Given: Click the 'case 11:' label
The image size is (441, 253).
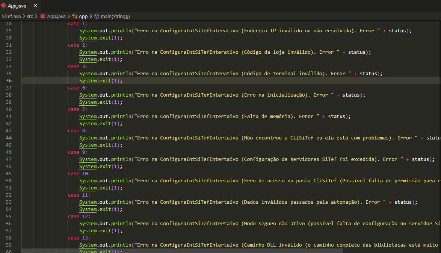Looking at the screenshot, I should [79, 195].
